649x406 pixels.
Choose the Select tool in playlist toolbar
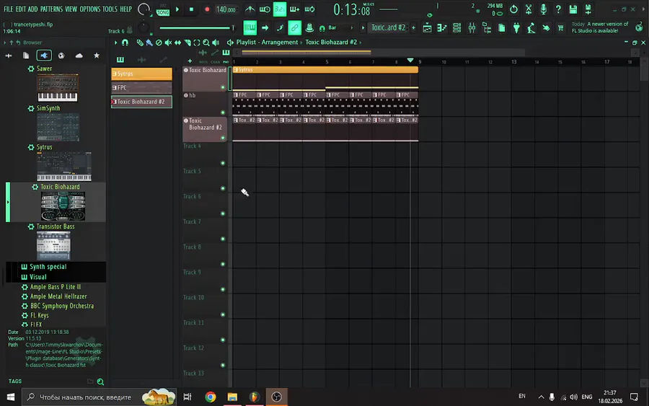(x=197, y=43)
